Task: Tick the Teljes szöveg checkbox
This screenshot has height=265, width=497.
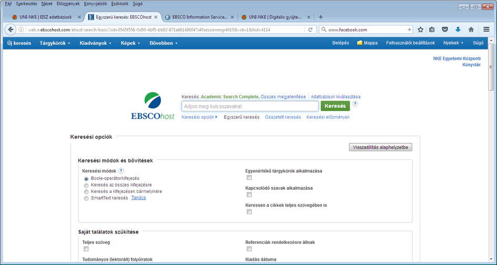Action: (x=86, y=249)
